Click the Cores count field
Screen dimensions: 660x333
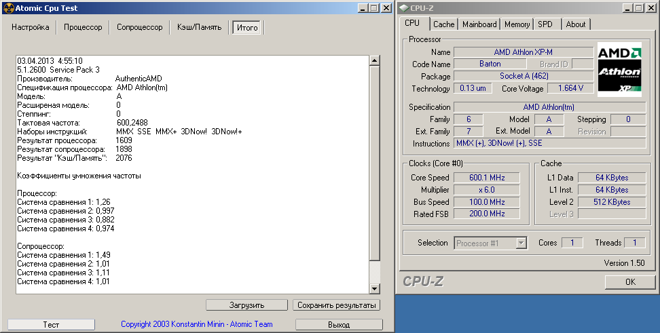click(572, 243)
